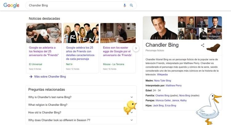The width and height of the screenshot is (231, 125).
Task: Open the main Chandler Bing portrait image
Action: (x=160, y=28)
